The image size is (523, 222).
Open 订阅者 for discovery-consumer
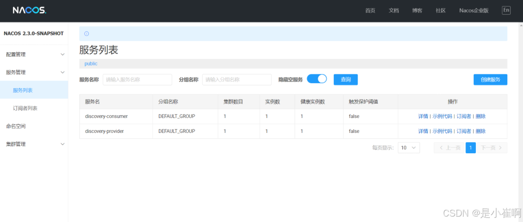pyautogui.click(x=464, y=116)
